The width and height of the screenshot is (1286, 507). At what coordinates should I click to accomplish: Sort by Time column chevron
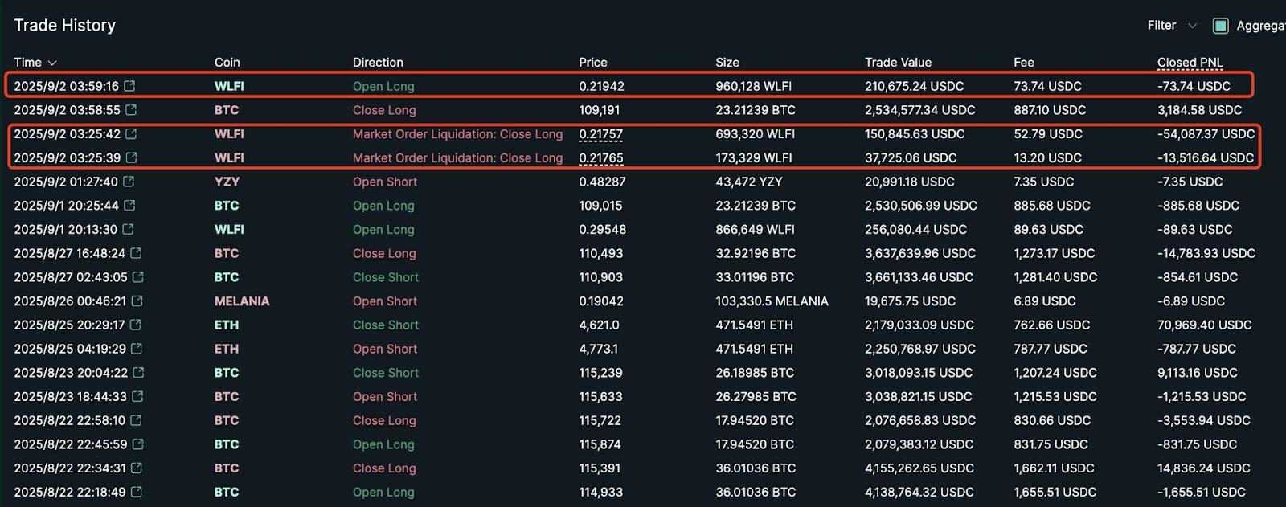click(x=52, y=63)
